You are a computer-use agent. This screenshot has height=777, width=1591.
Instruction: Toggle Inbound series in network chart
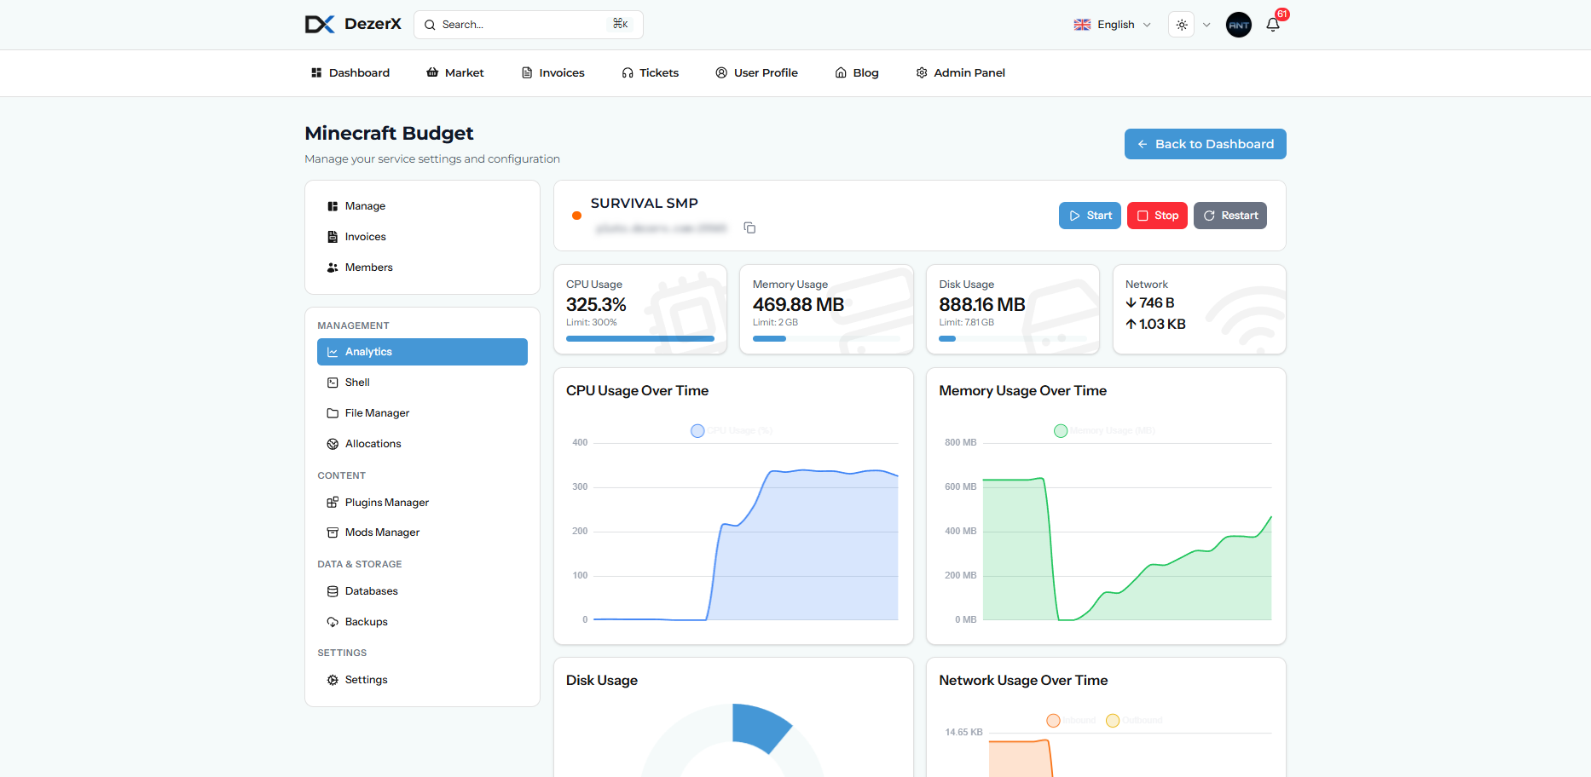(x=1071, y=721)
